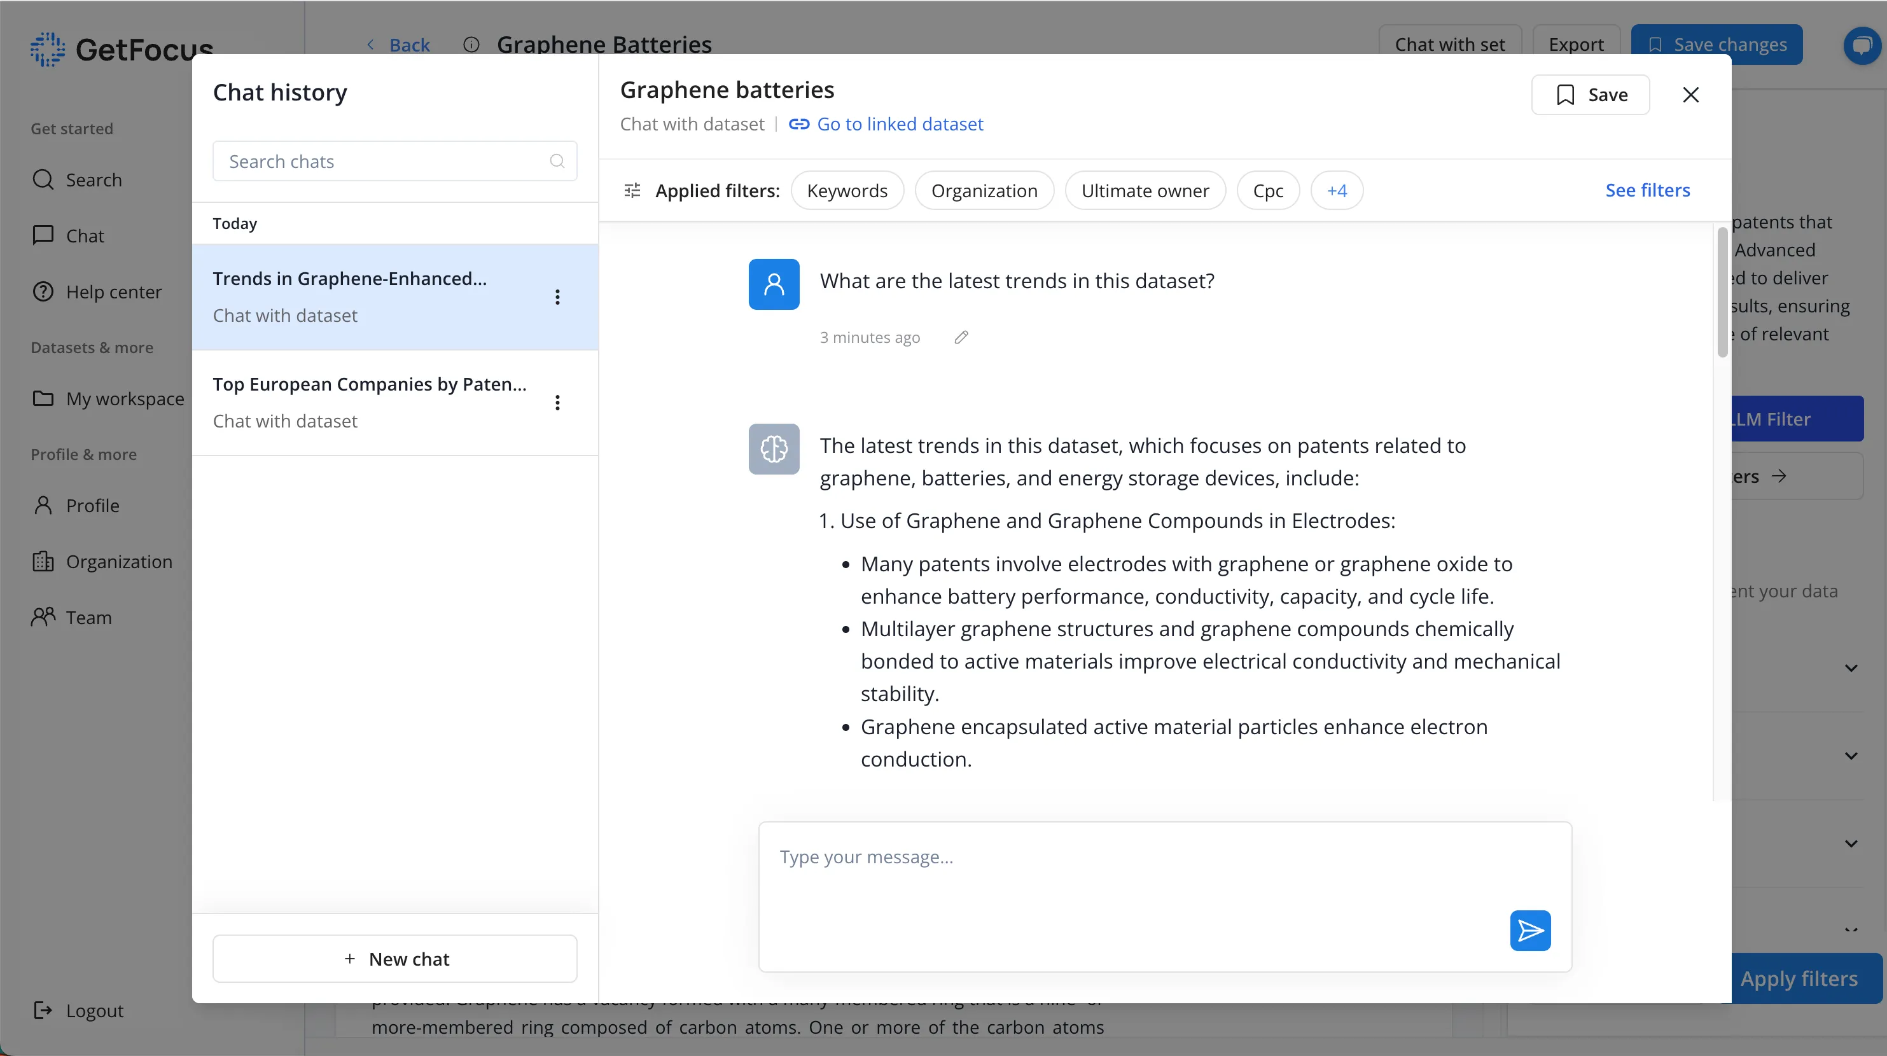Close the chat dialog

point(1690,95)
